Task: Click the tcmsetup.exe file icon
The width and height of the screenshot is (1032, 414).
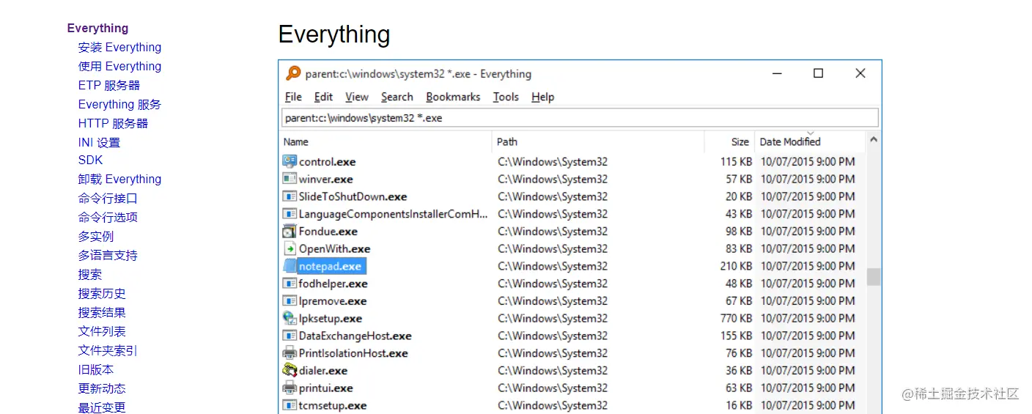Action: tap(290, 405)
